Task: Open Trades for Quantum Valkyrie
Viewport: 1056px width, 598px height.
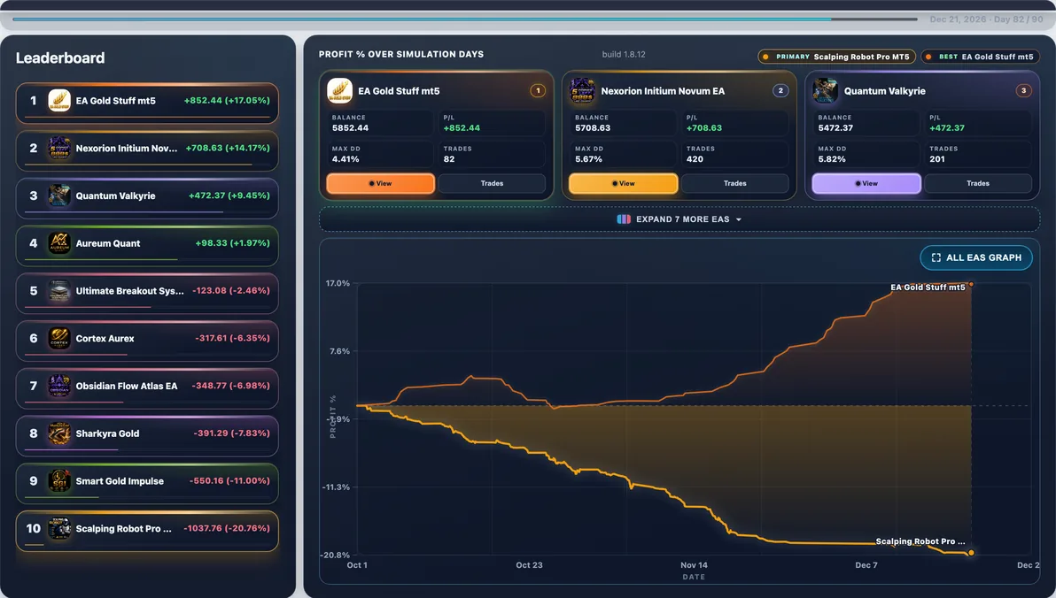Action: (x=978, y=184)
